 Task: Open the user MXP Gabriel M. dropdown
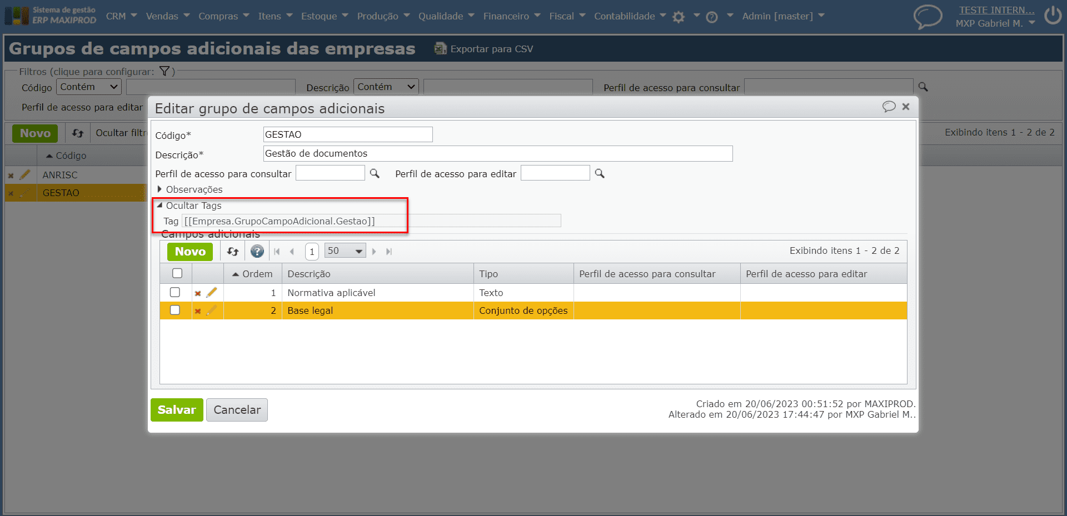995,23
